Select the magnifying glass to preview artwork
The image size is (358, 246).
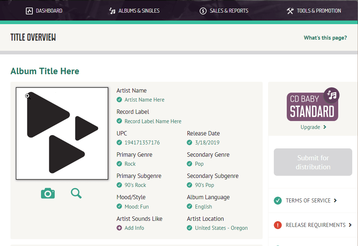coord(76,193)
